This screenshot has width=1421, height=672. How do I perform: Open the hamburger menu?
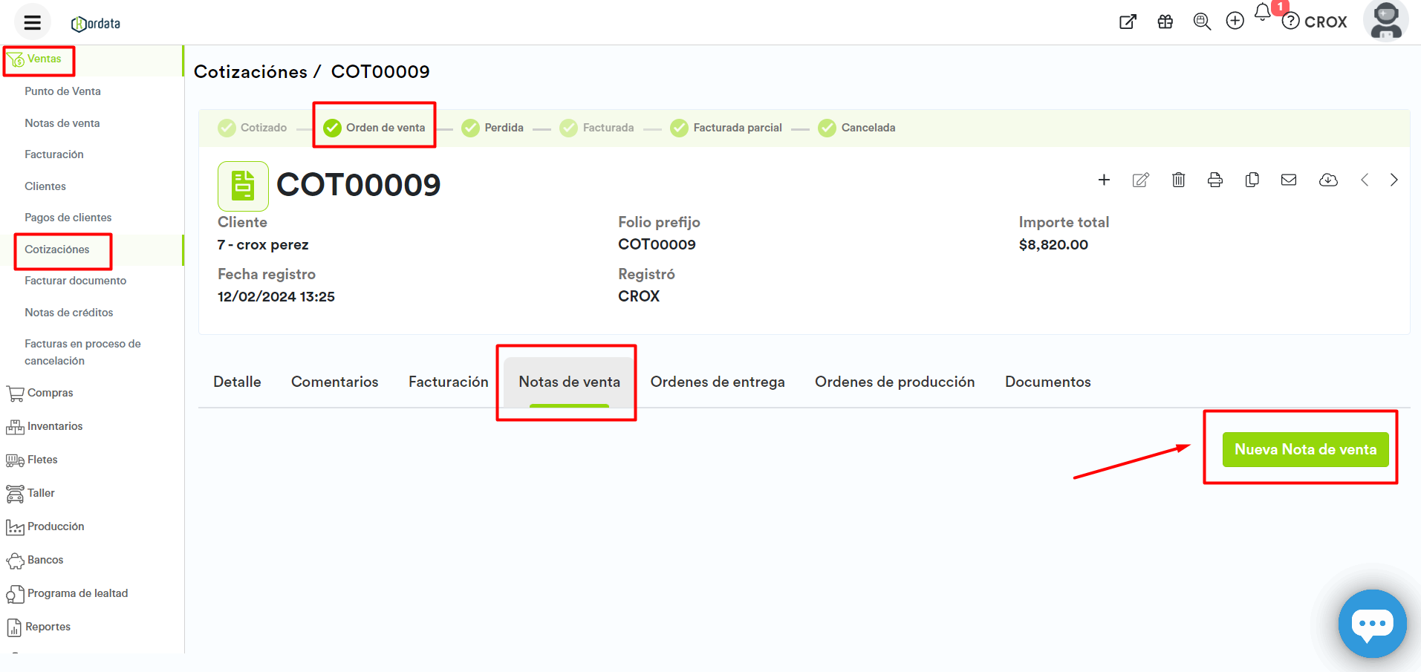pyautogui.click(x=32, y=22)
